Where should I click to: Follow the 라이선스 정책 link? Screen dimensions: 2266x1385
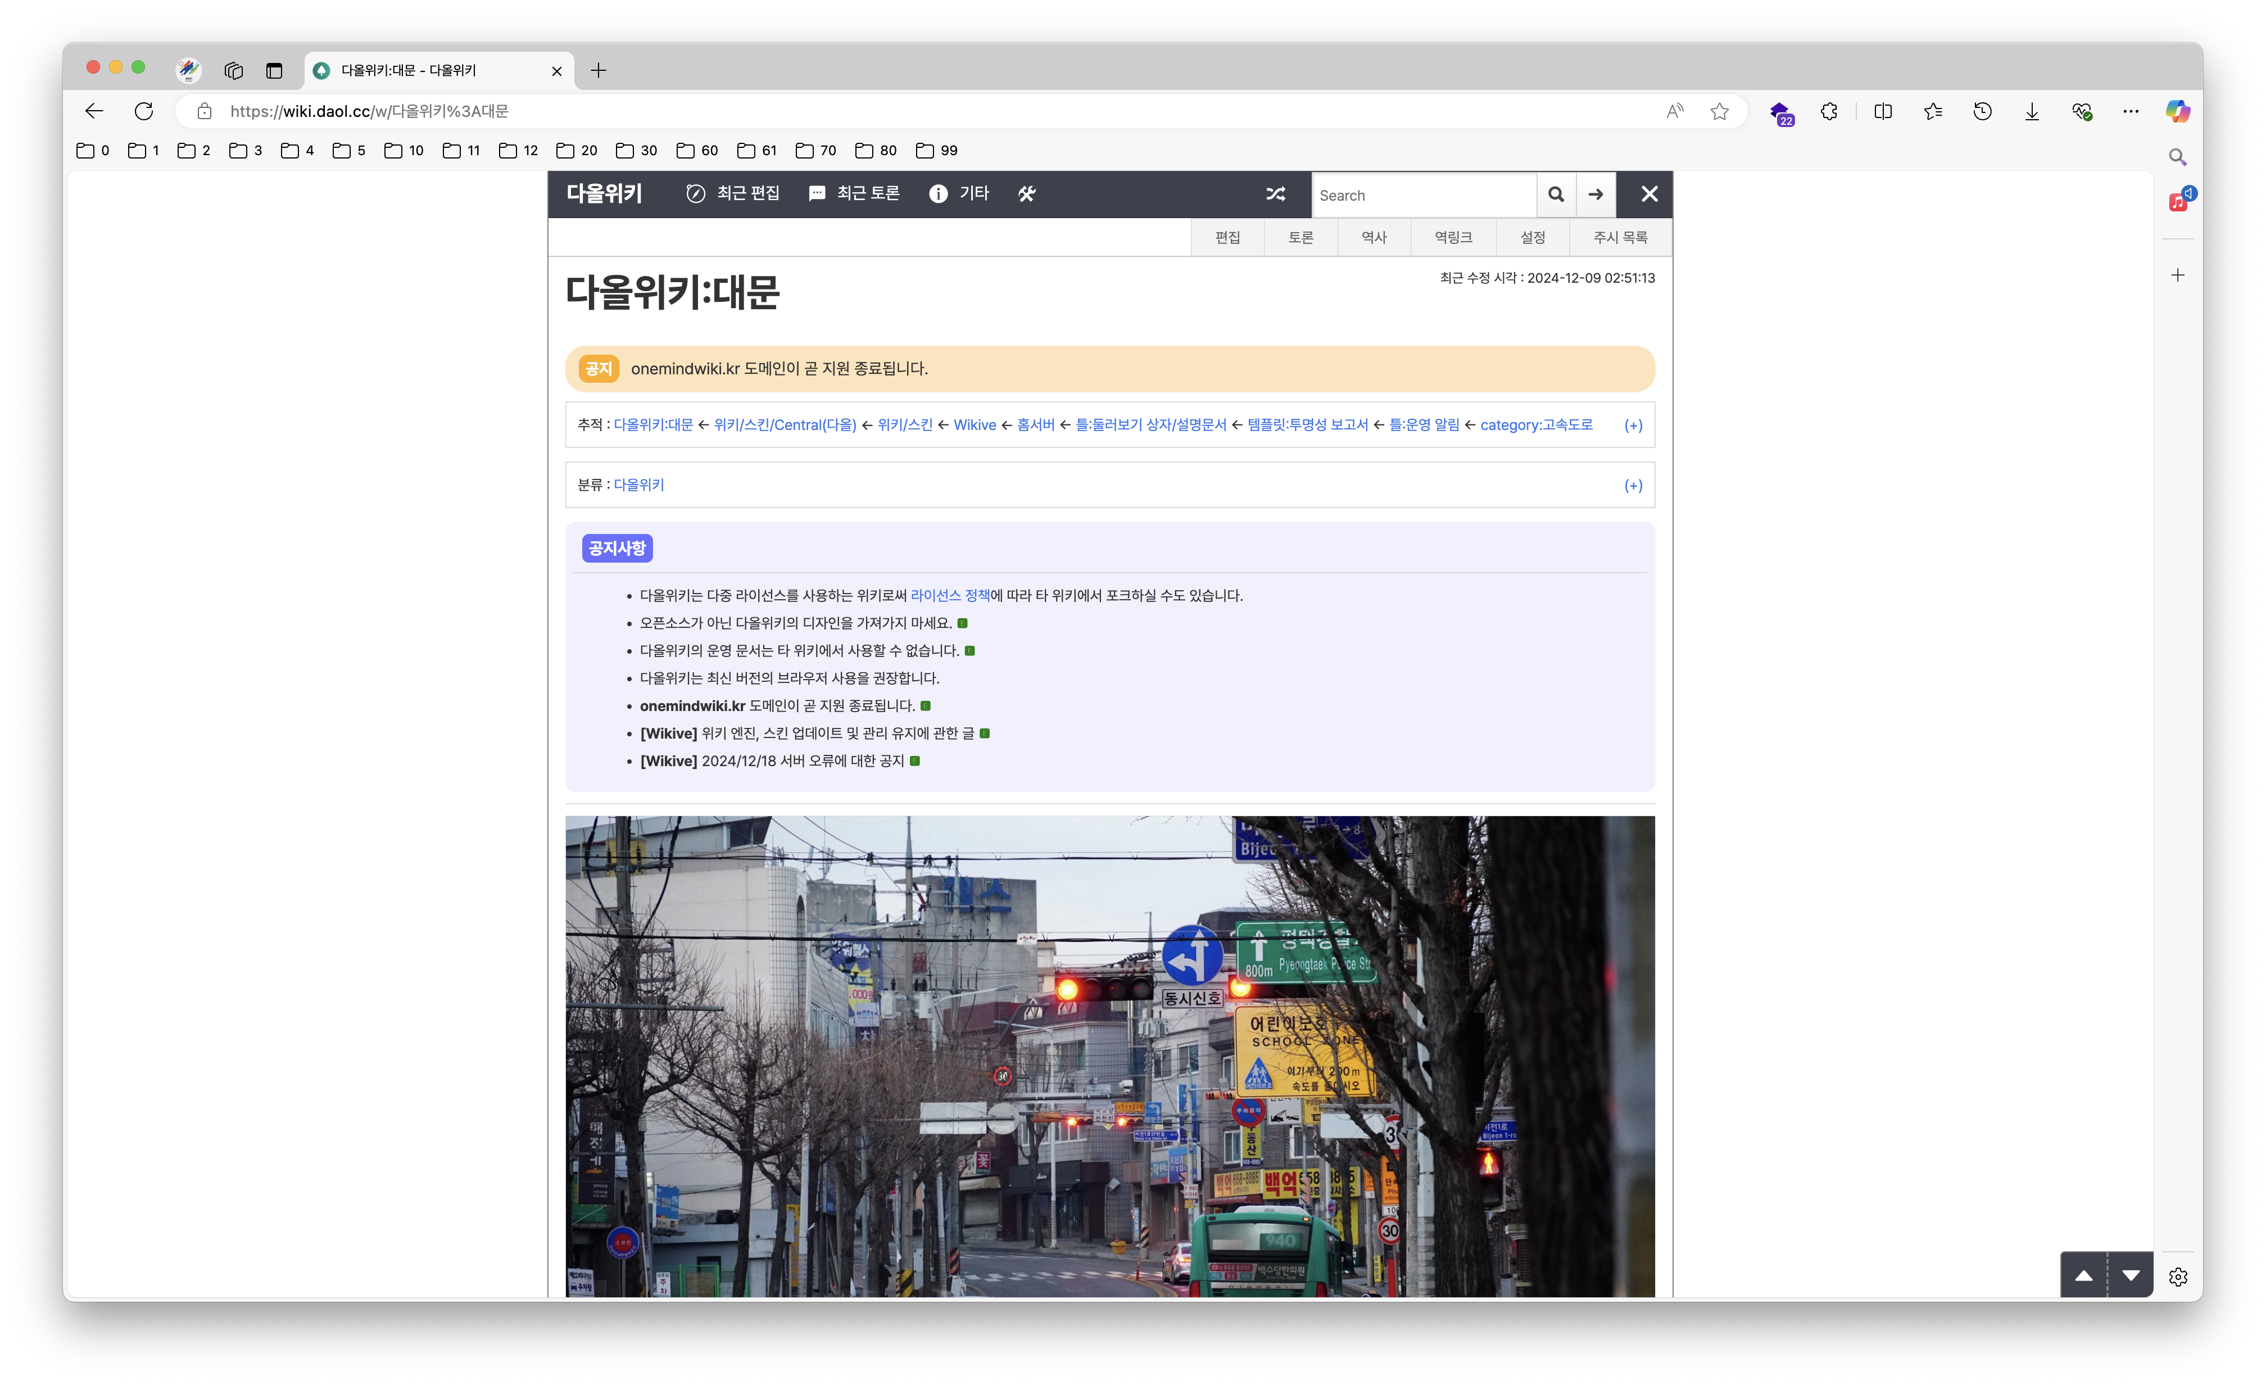[950, 595]
